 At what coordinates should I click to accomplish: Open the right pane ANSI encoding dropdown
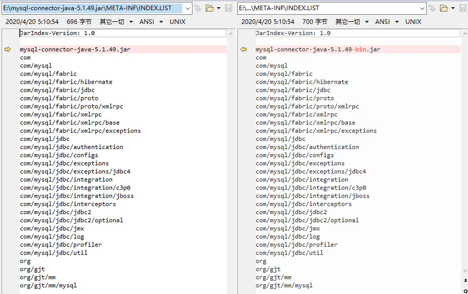pyautogui.click(x=387, y=22)
